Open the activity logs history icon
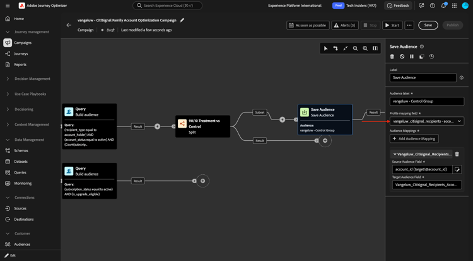 [431, 56]
